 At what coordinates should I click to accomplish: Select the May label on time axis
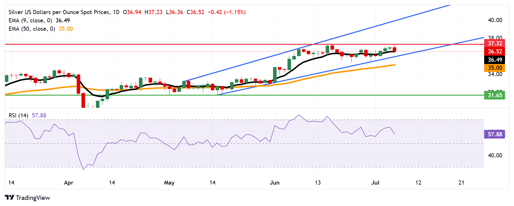tap(169, 183)
